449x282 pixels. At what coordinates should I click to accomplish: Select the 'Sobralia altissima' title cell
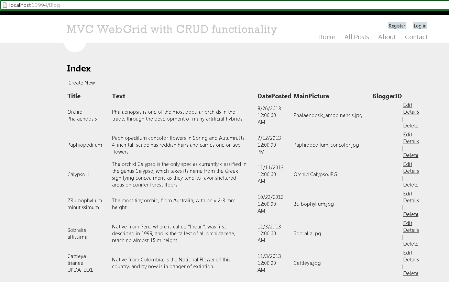[x=77, y=234]
